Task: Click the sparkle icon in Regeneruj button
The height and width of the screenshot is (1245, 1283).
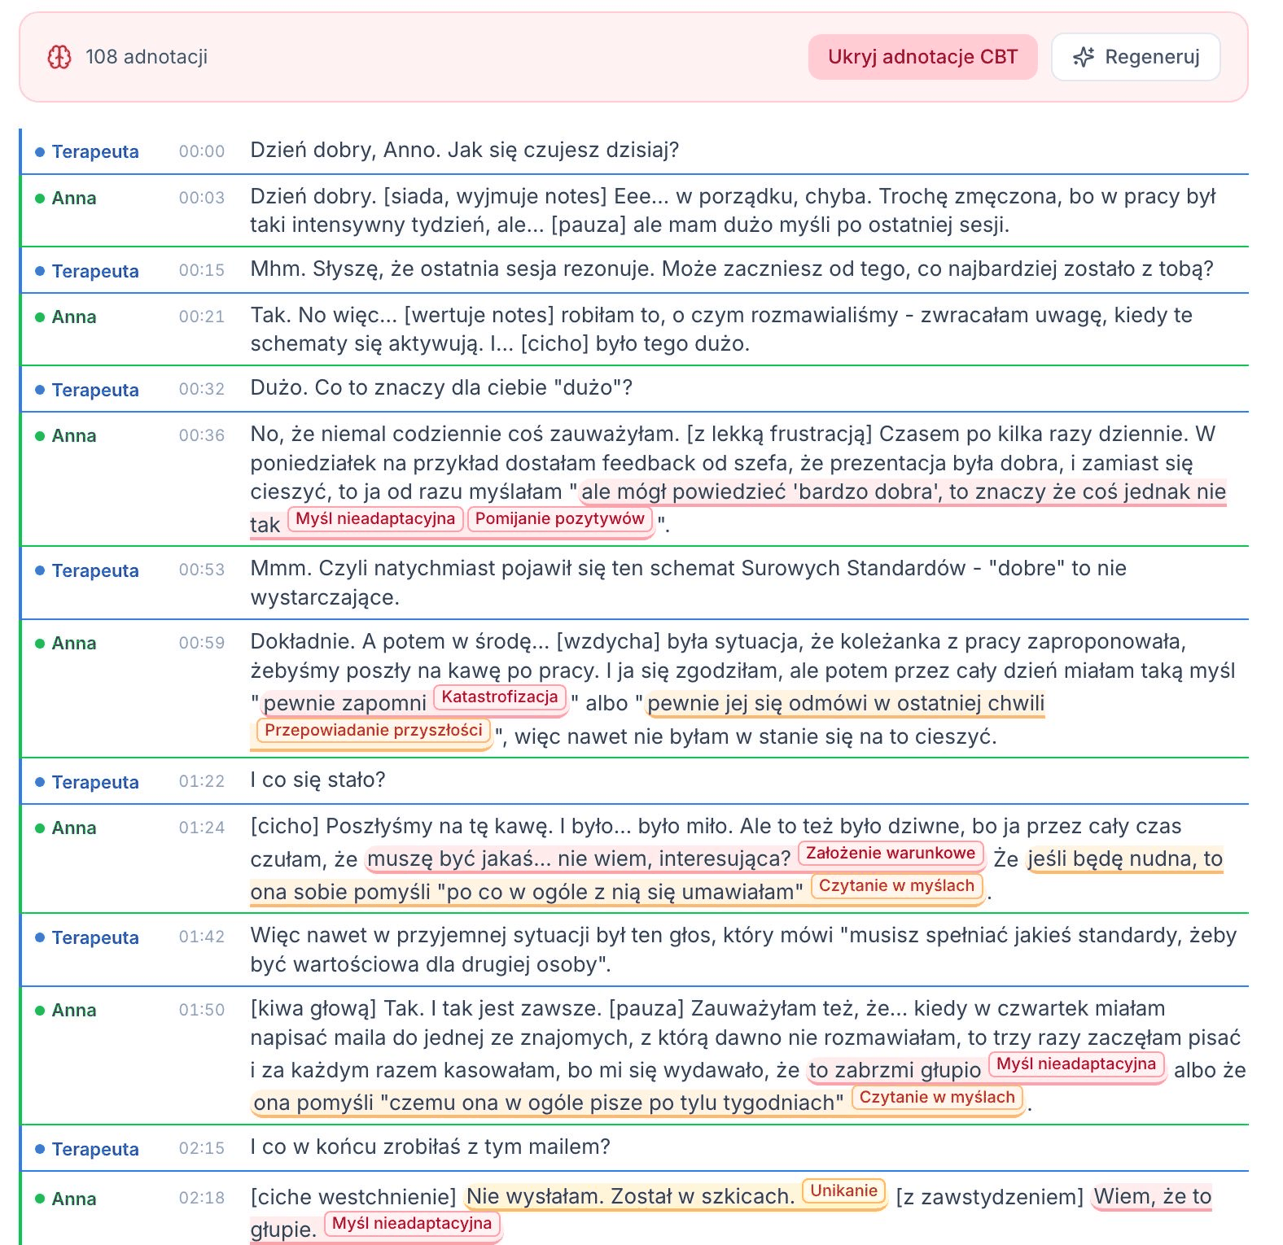Action: click(x=1084, y=57)
